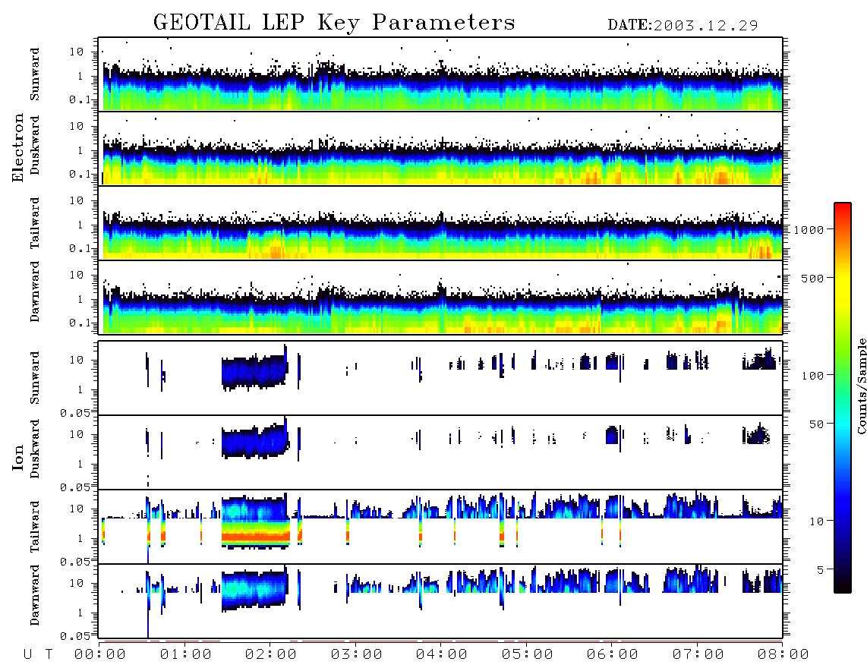The image size is (867, 668).
Task: Click the '04:00' time tick label
Action: [x=442, y=654]
